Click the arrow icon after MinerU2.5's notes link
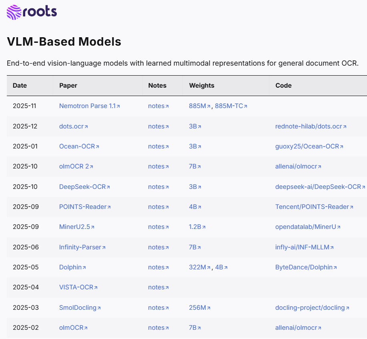The width and height of the screenshot is (367, 339). [x=167, y=227]
